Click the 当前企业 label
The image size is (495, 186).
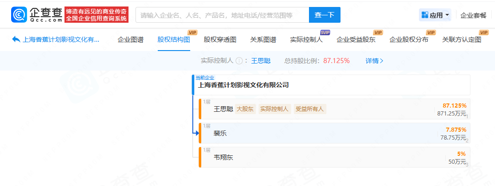(205, 77)
